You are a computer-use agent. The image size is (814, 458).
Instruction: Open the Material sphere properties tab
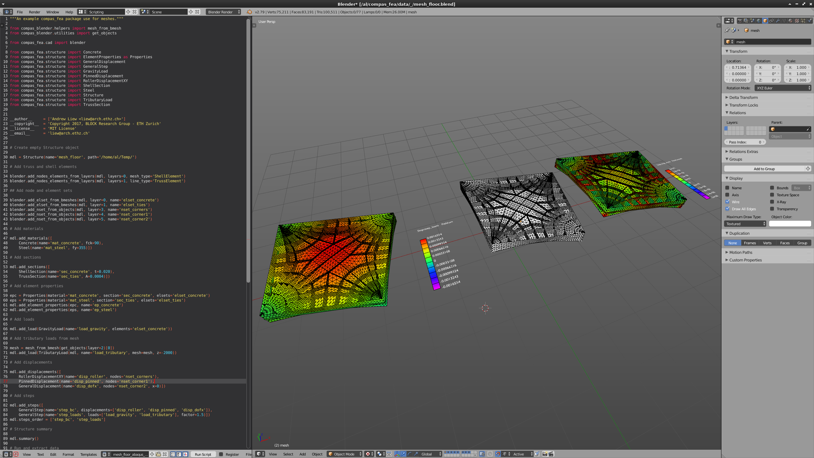[x=790, y=20]
